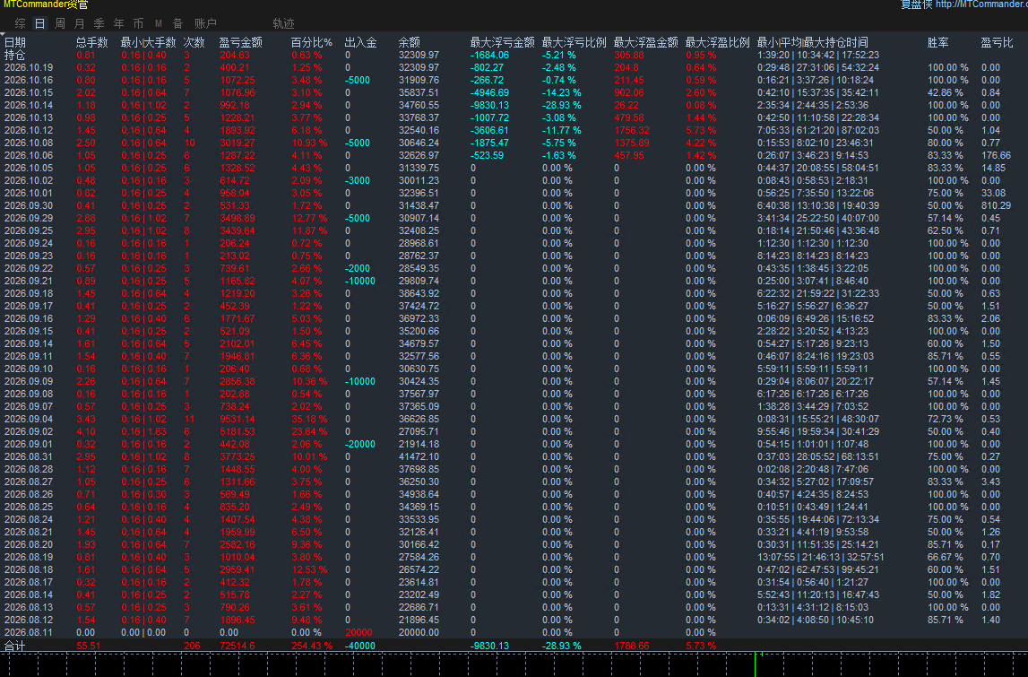Image resolution: width=1028 pixels, height=677 pixels.
Task: Click the 最小|大手数 column header
Action: (x=148, y=43)
